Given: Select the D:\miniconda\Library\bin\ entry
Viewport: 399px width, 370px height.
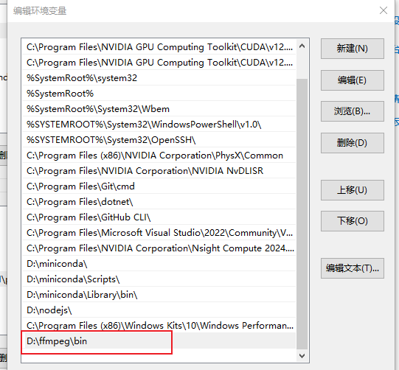Looking at the screenshot, I should [x=159, y=295].
